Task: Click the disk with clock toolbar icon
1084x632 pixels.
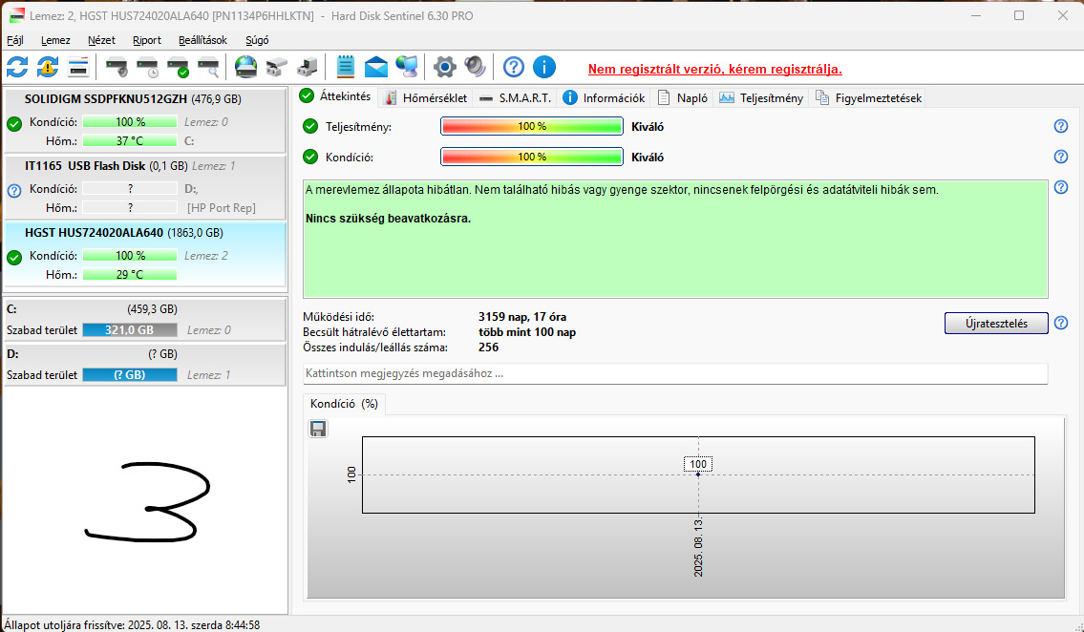Action: pos(148,67)
